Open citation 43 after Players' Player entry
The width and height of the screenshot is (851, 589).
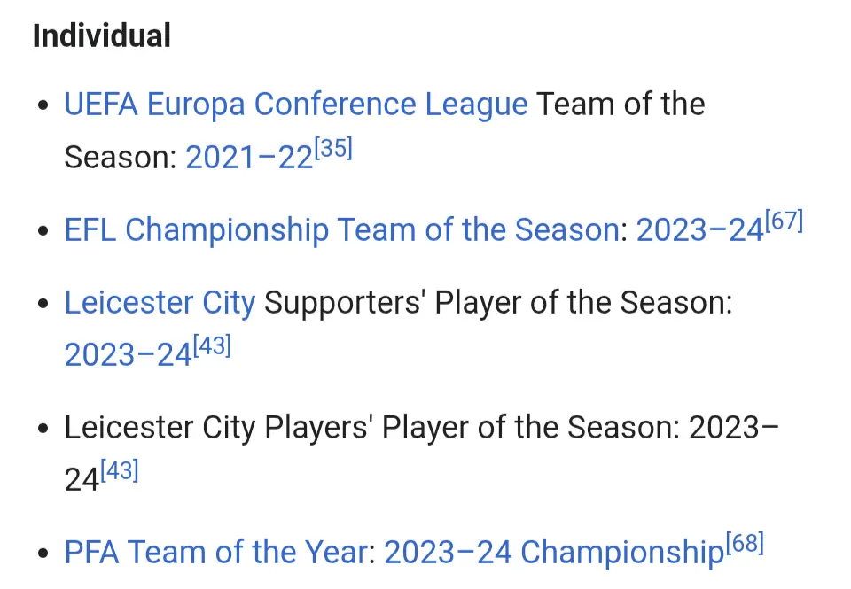click(x=120, y=471)
